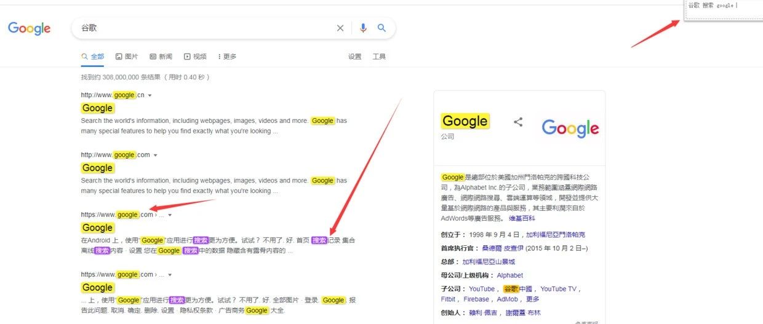The width and height of the screenshot is (763, 324).
Task: Focus the search input containing 谷歌
Action: click(x=206, y=28)
